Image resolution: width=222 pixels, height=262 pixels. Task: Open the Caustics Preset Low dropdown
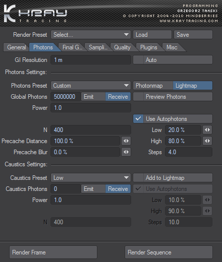tap(91, 178)
